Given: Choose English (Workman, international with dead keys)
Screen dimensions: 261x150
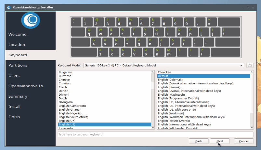Looking at the screenshot, I should (x=203, y=117).
